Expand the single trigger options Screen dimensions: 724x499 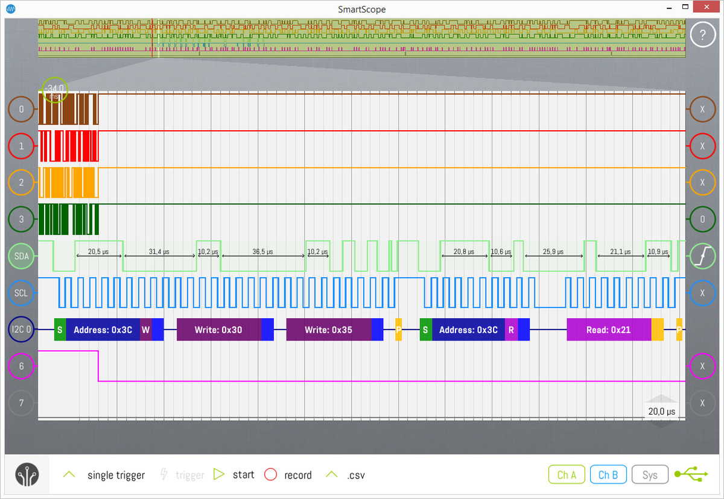coord(69,475)
